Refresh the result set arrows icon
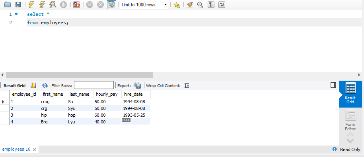The image size is (364, 157). (x=45, y=85)
